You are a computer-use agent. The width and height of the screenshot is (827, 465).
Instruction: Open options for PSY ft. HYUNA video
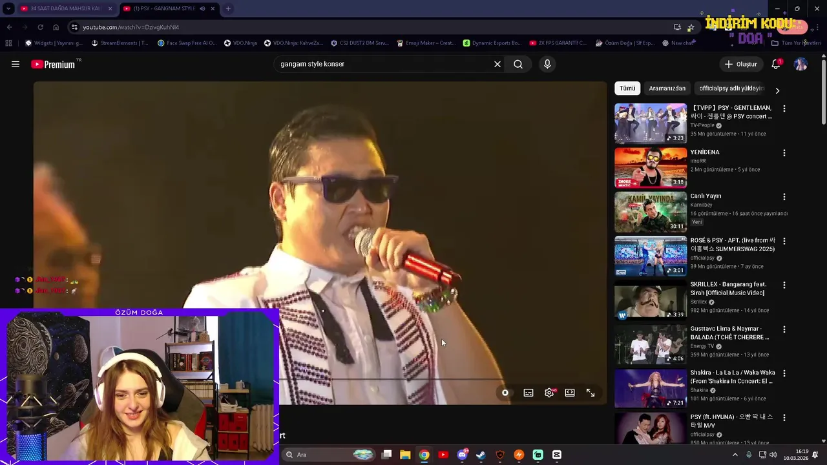pos(784,417)
